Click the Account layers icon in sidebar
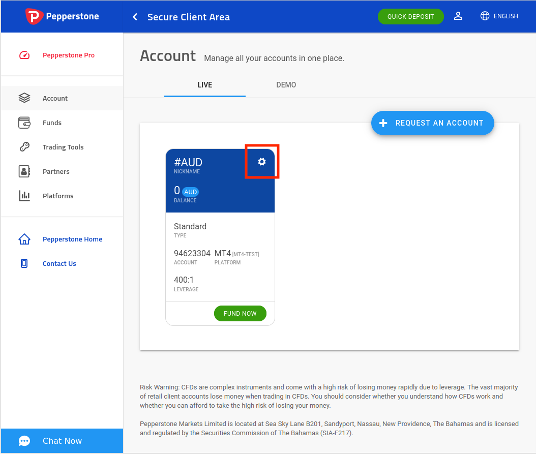Viewport: 536px width, 454px height. click(x=24, y=98)
